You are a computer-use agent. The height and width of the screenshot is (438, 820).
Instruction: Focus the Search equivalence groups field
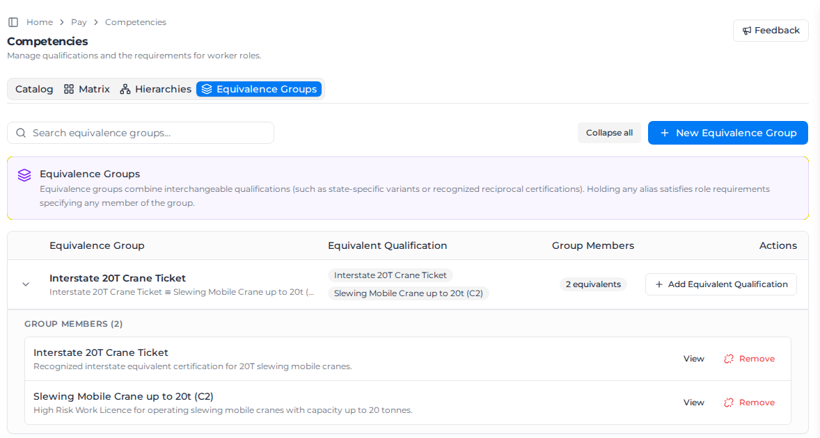[141, 133]
